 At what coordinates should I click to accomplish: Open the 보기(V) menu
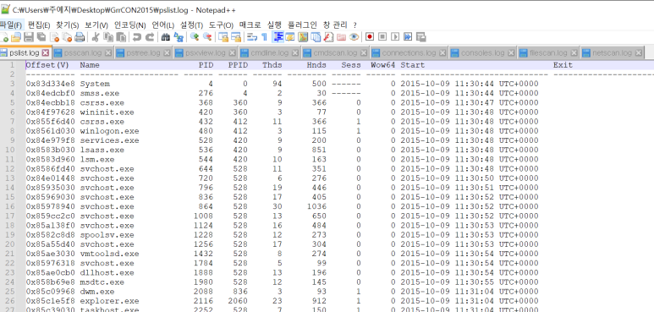(96, 25)
